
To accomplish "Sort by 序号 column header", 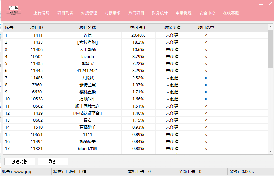I will (9, 28).
